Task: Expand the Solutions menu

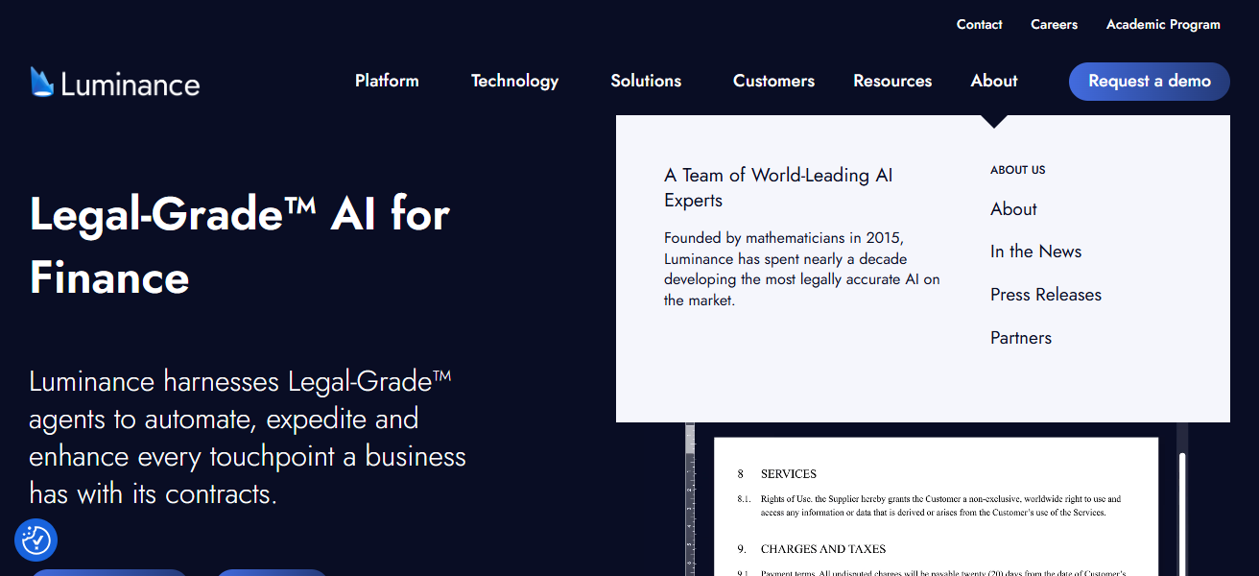Action: [646, 81]
